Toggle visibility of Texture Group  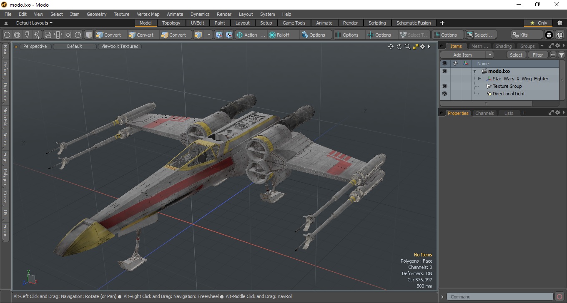(x=444, y=86)
